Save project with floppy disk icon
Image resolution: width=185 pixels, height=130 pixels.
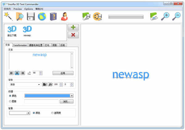coord(31,17)
